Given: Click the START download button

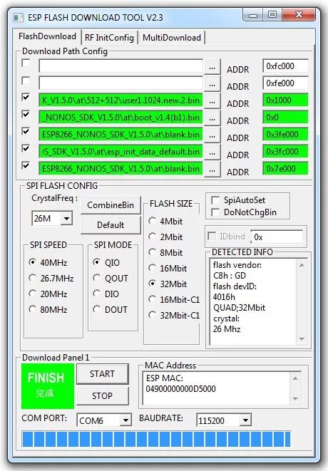Looking at the screenshot, I should (103, 374).
